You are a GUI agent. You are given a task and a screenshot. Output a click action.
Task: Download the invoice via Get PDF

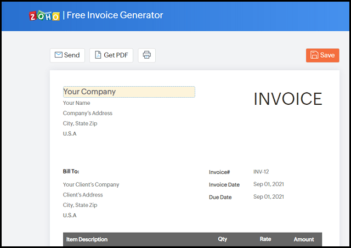click(x=111, y=55)
